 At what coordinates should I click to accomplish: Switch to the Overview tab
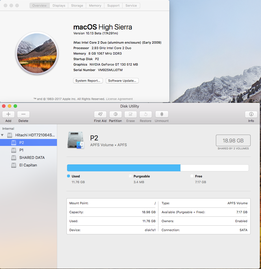pos(40,5)
